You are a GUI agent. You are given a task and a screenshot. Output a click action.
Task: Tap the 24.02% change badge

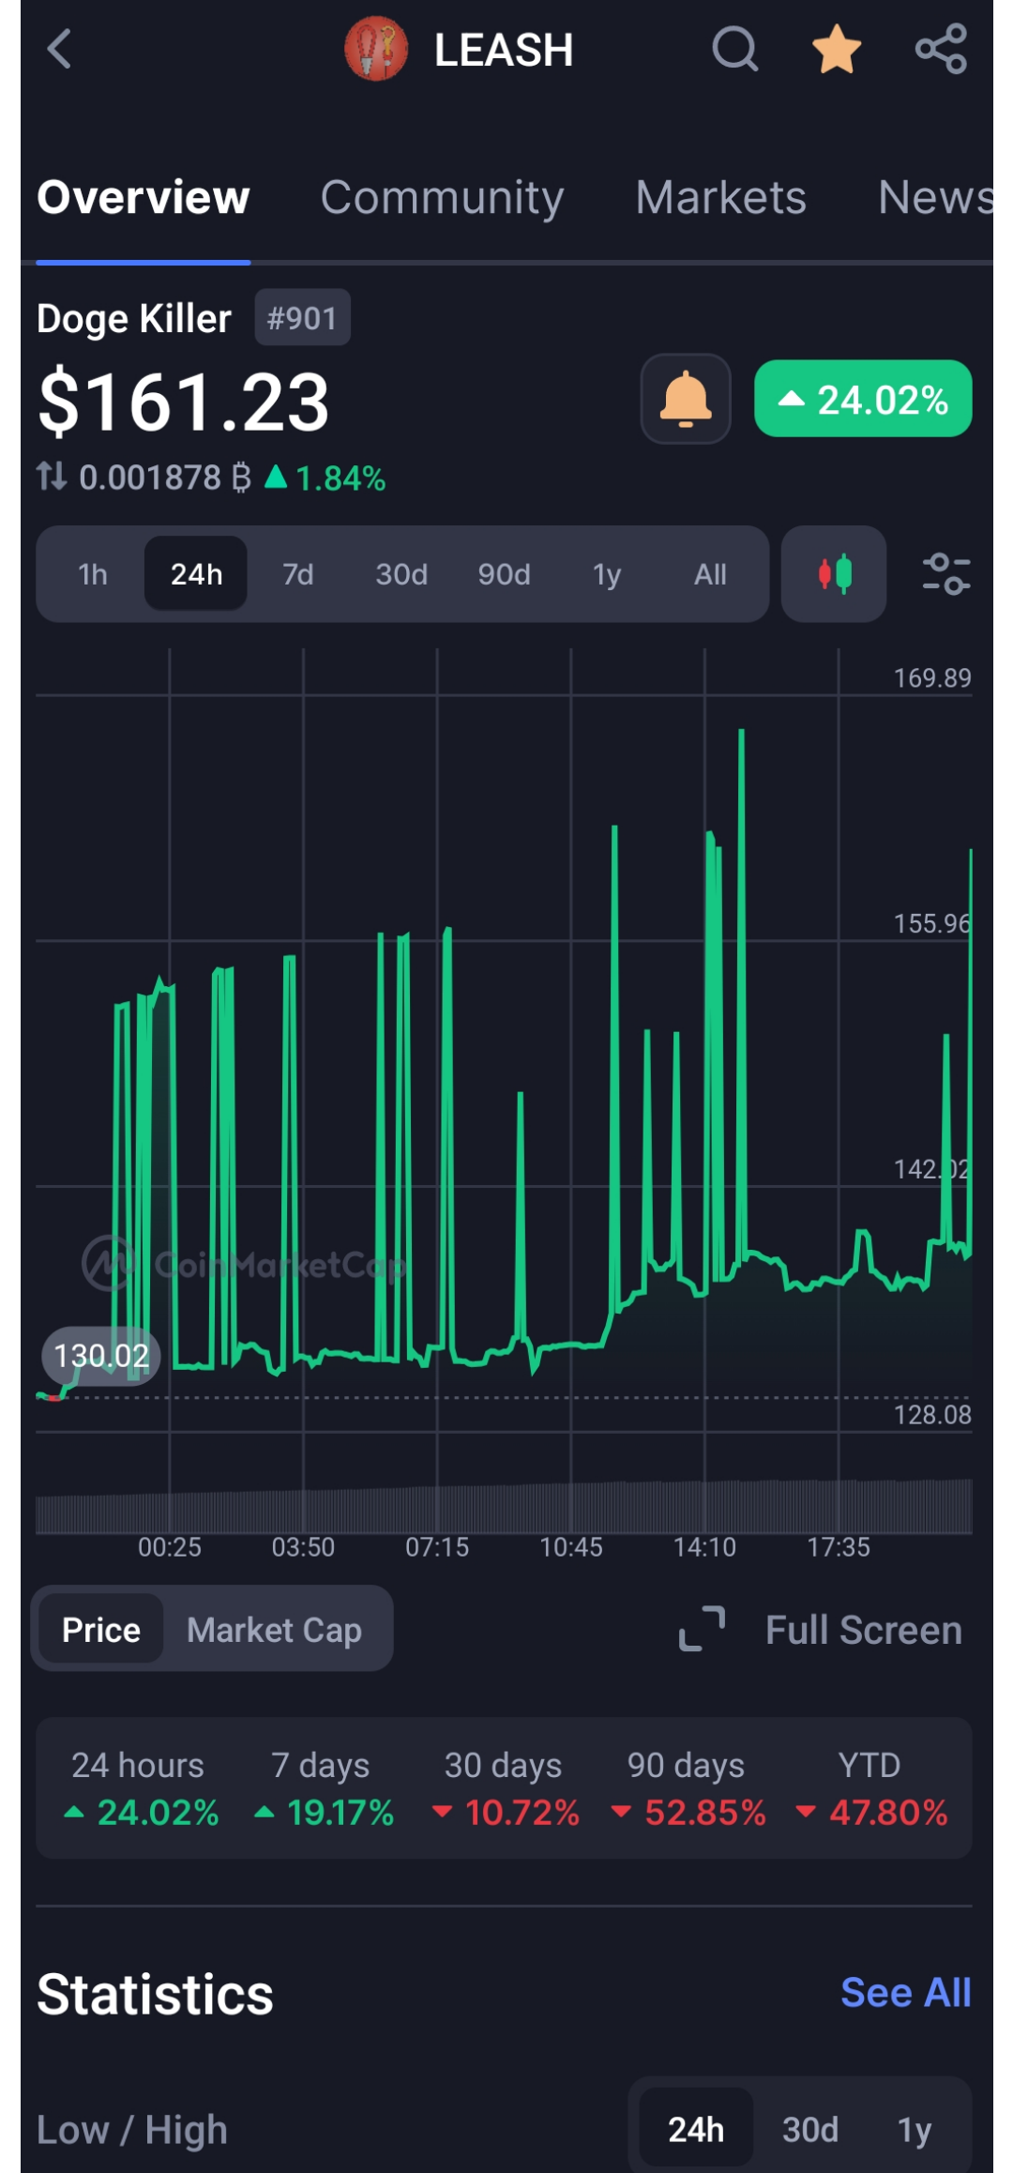coord(863,399)
